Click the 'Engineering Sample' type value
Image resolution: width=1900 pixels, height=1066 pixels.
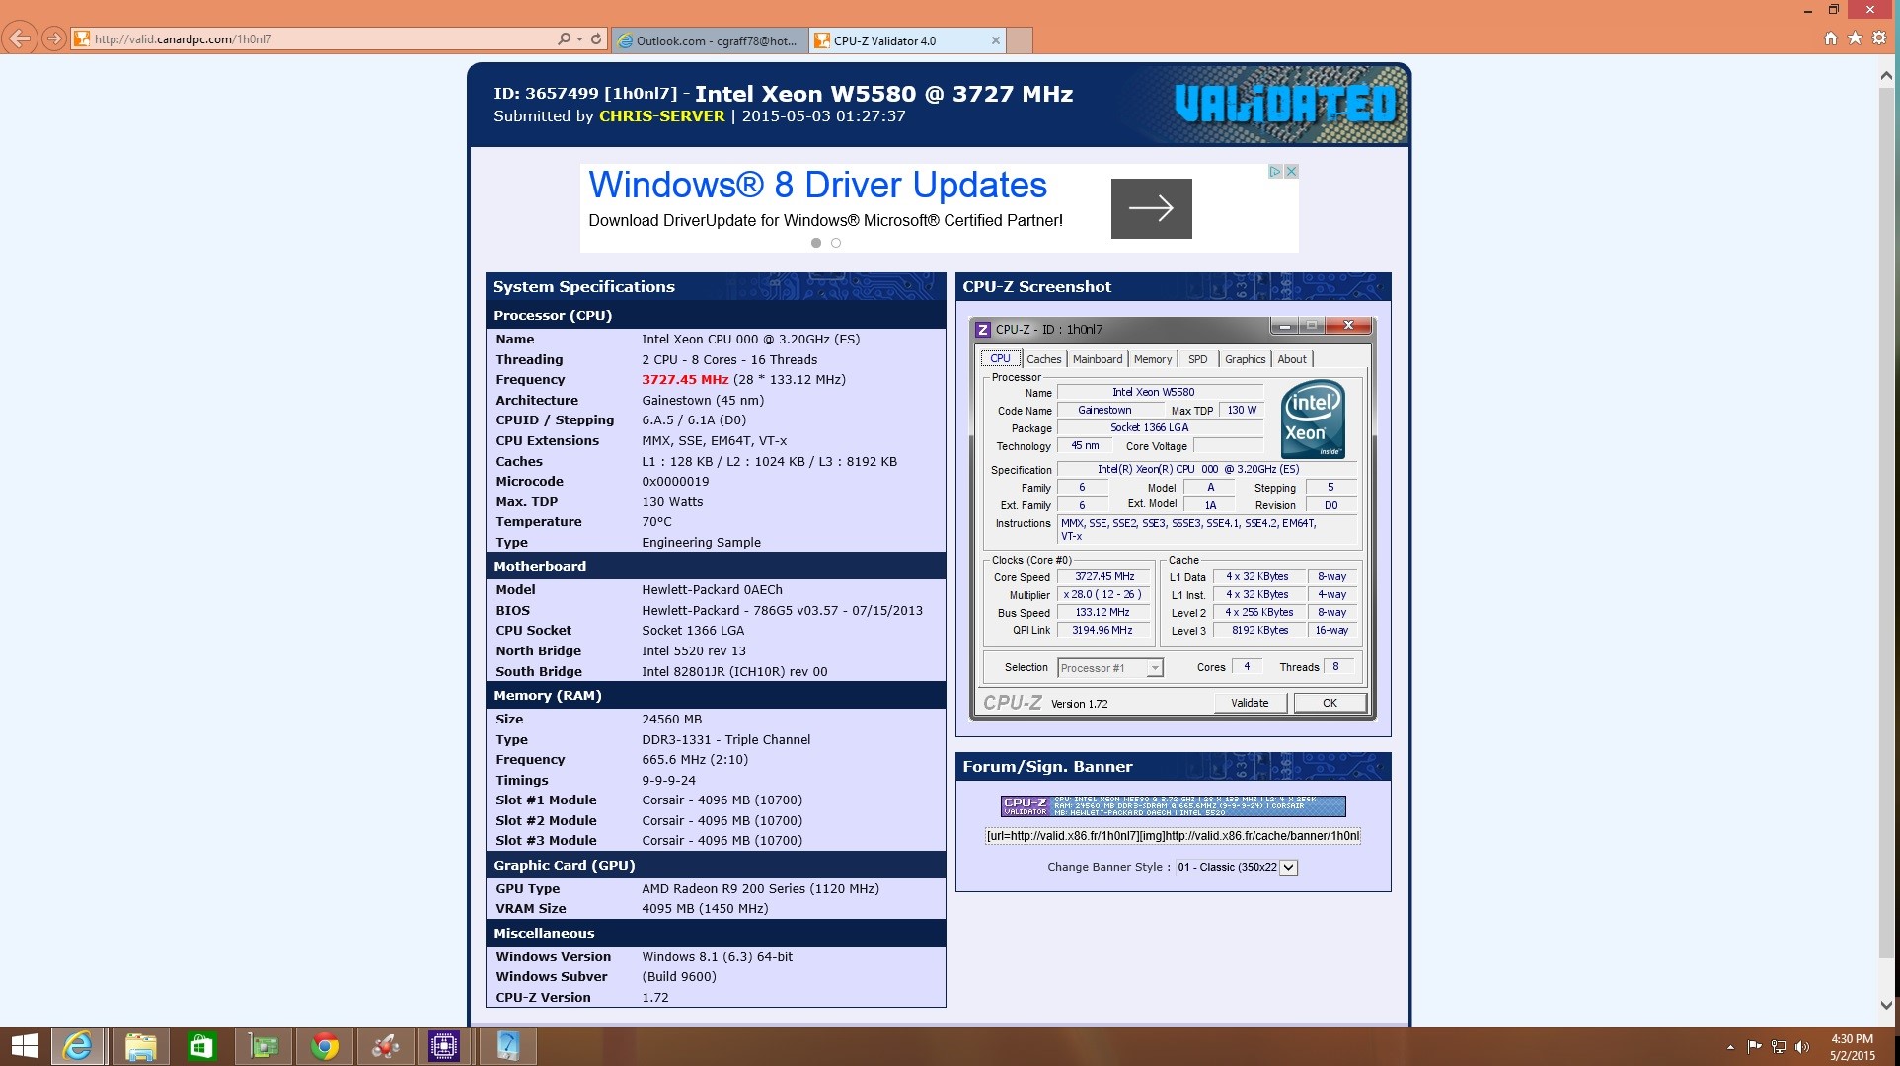(x=701, y=543)
